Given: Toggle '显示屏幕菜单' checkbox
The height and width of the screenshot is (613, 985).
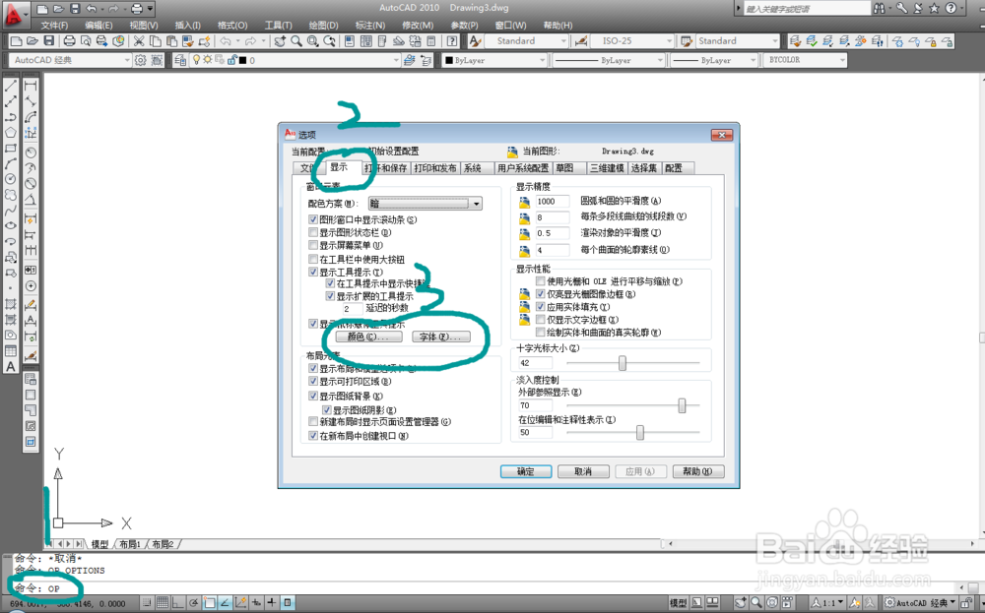Looking at the screenshot, I should tap(313, 245).
